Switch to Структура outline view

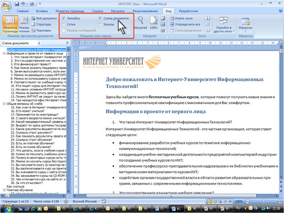click(41, 24)
